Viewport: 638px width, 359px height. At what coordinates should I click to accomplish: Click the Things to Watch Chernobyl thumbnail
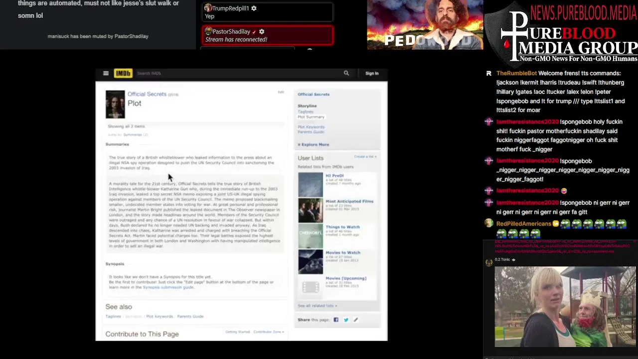311,236
